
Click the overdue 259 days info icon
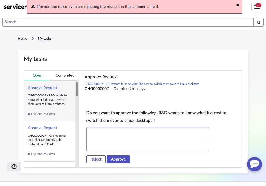(x=29, y=154)
